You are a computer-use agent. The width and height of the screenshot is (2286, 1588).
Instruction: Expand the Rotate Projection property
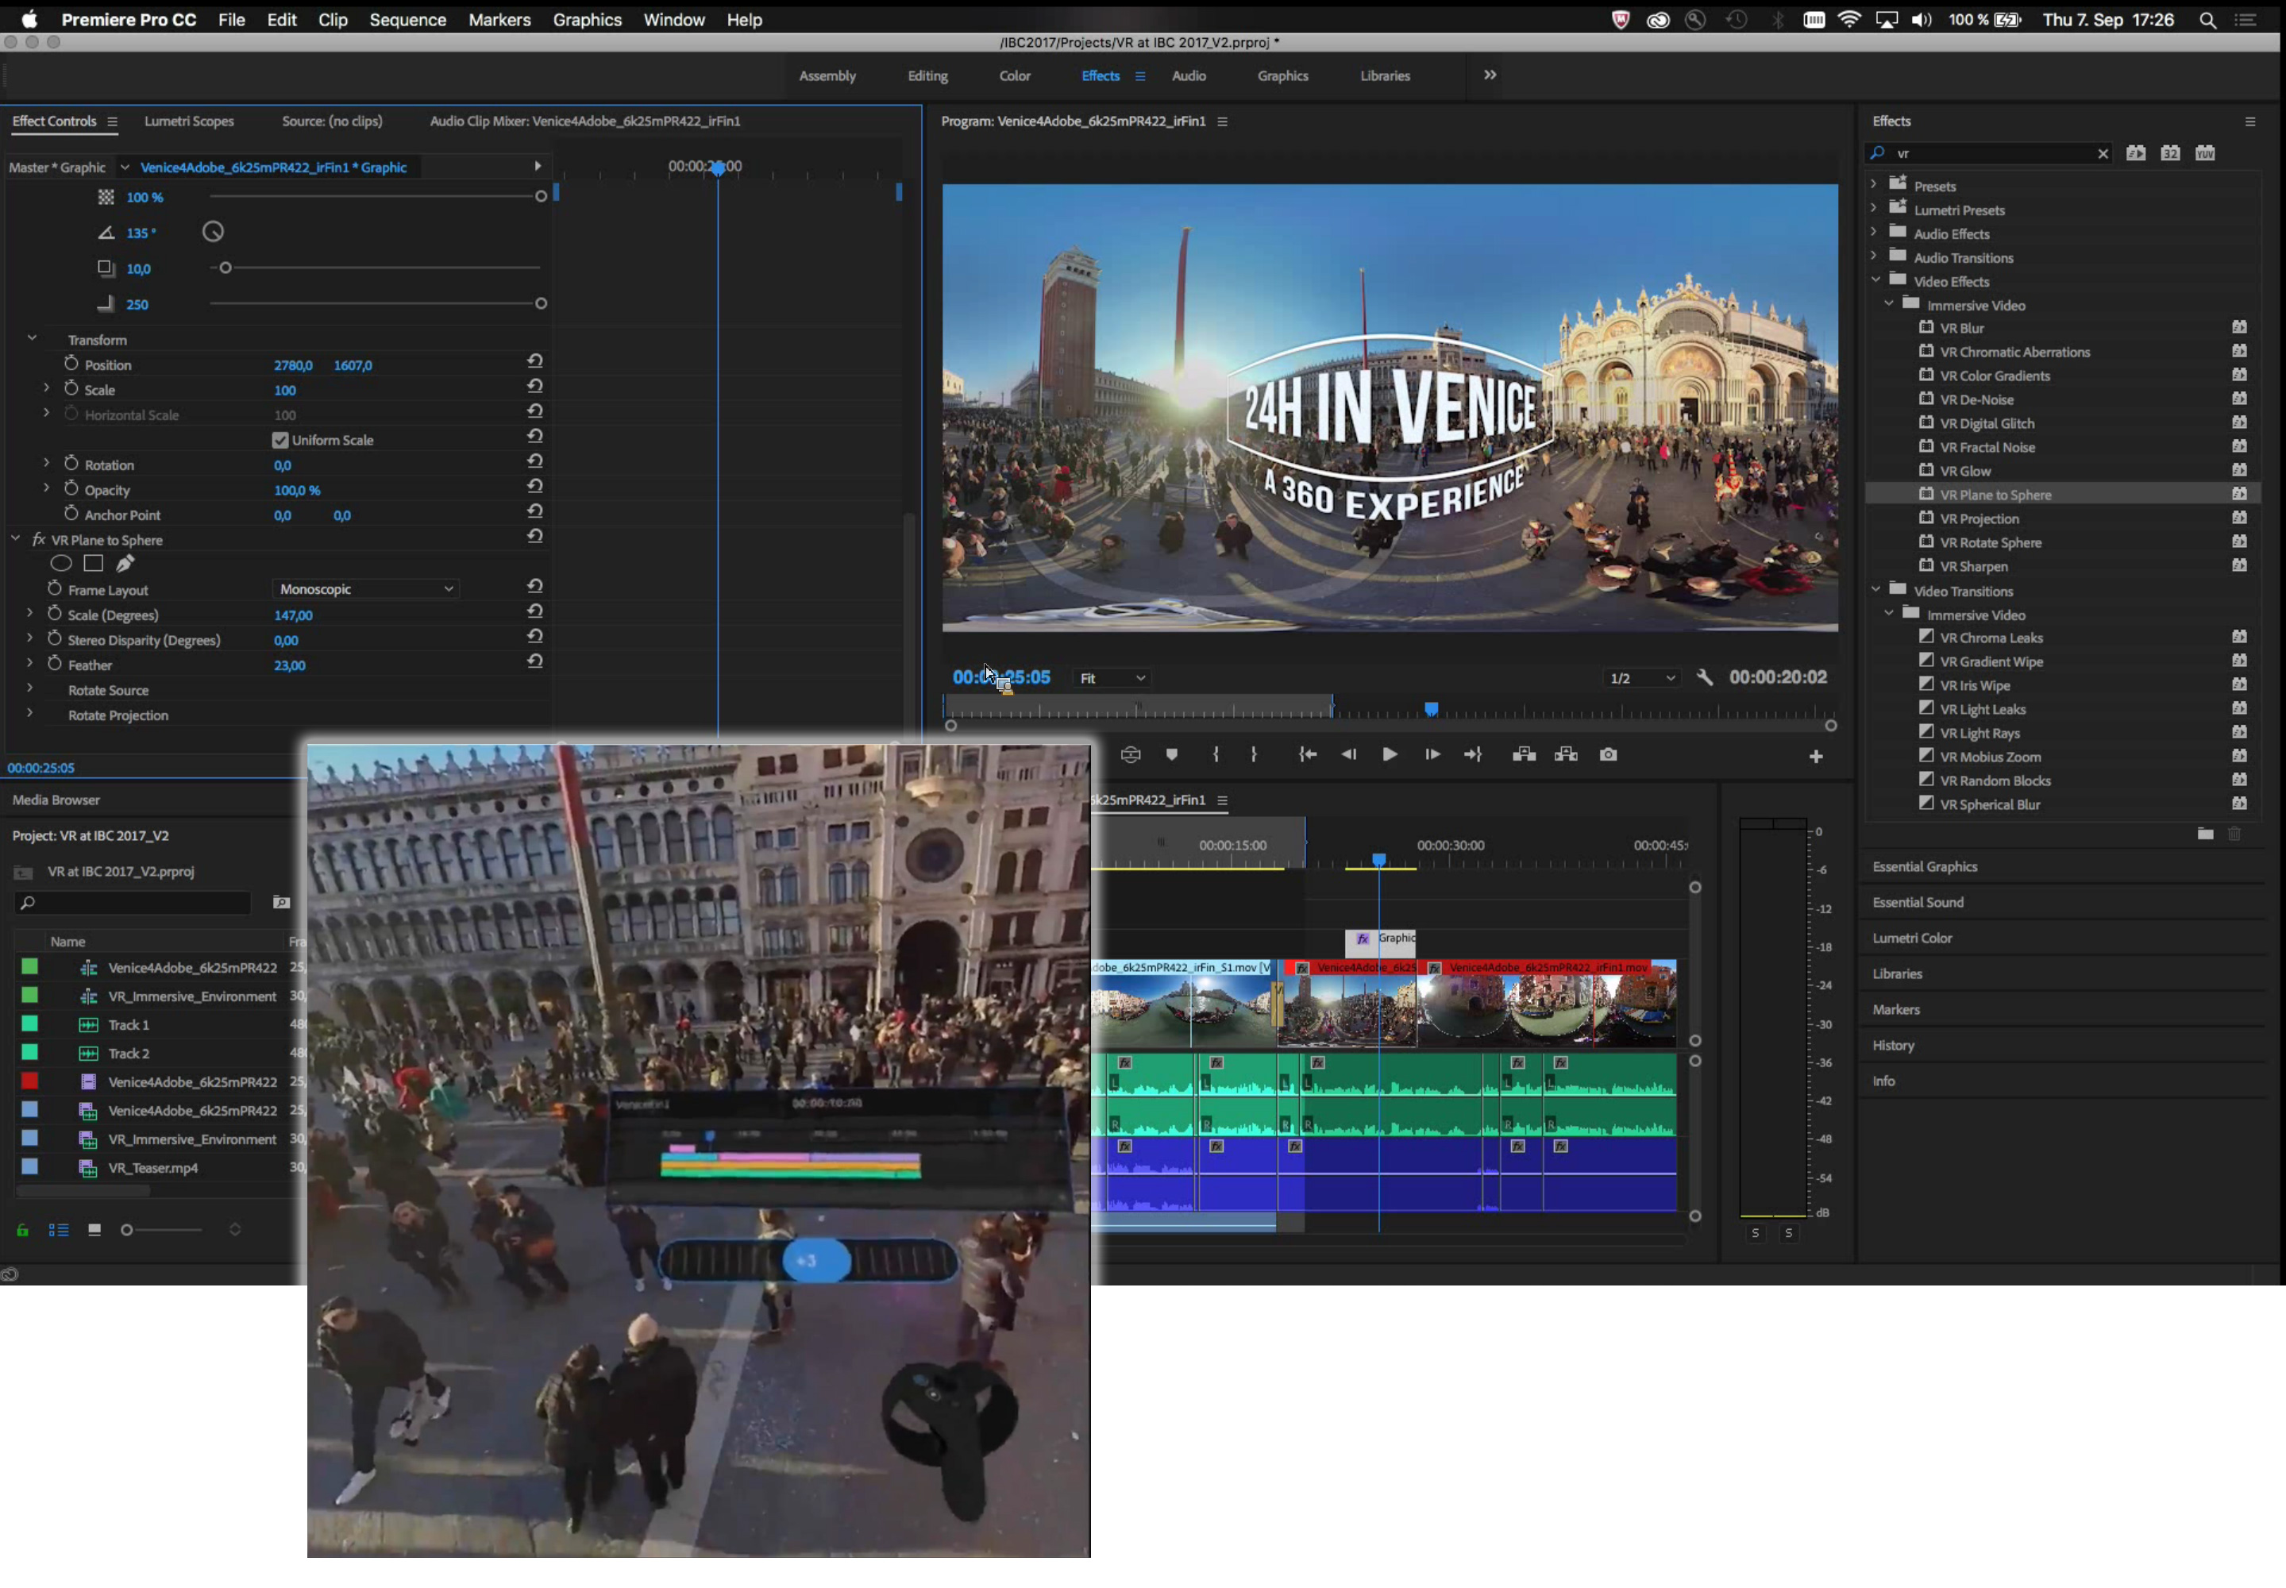tap(30, 713)
